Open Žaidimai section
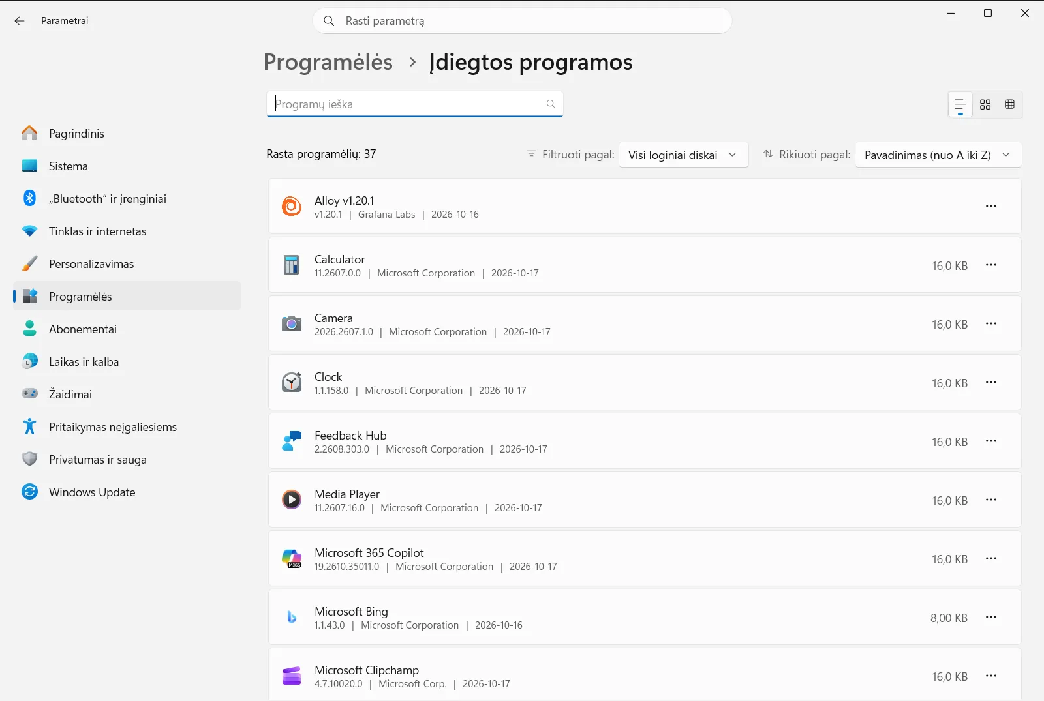This screenshot has height=701, width=1044. 127,394
